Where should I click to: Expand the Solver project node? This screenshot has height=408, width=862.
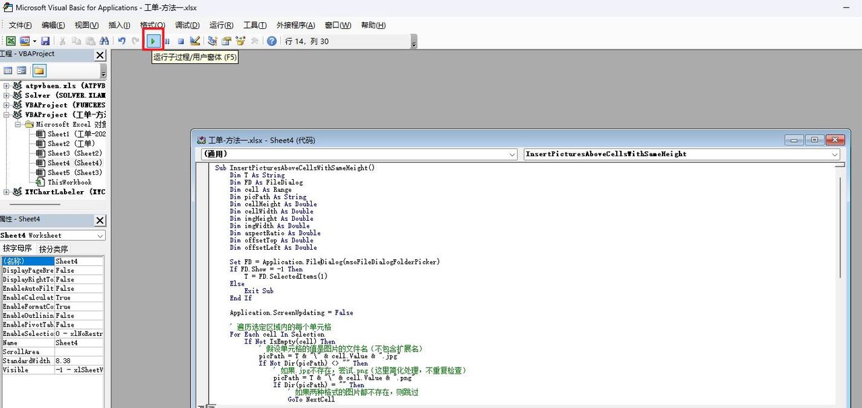point(7,95)
